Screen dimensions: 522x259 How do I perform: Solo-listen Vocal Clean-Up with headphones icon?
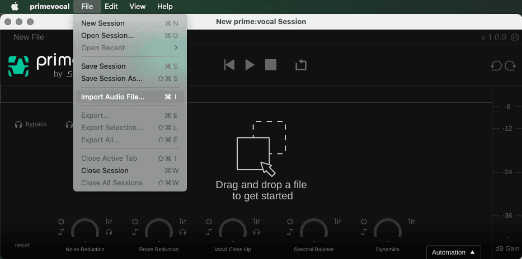tap(256, 232)
